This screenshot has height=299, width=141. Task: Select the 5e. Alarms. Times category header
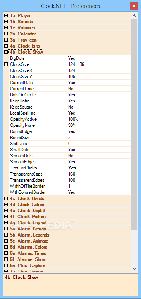(x=28, y=253)
